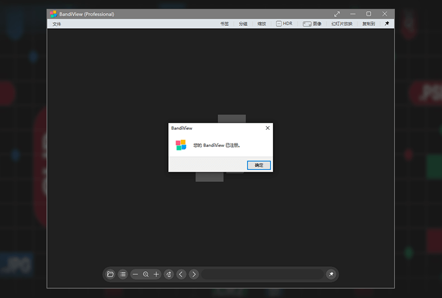Open the 文件 menu
Image resolution: width=442 pixels, height=298 pixels.
57,24
